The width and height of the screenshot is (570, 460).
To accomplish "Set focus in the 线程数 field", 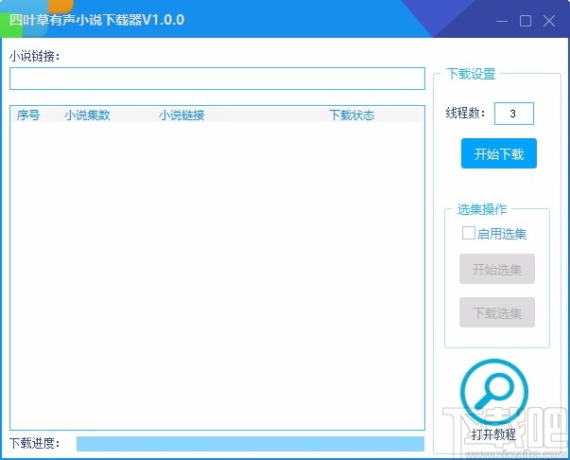I will point(513,114).
